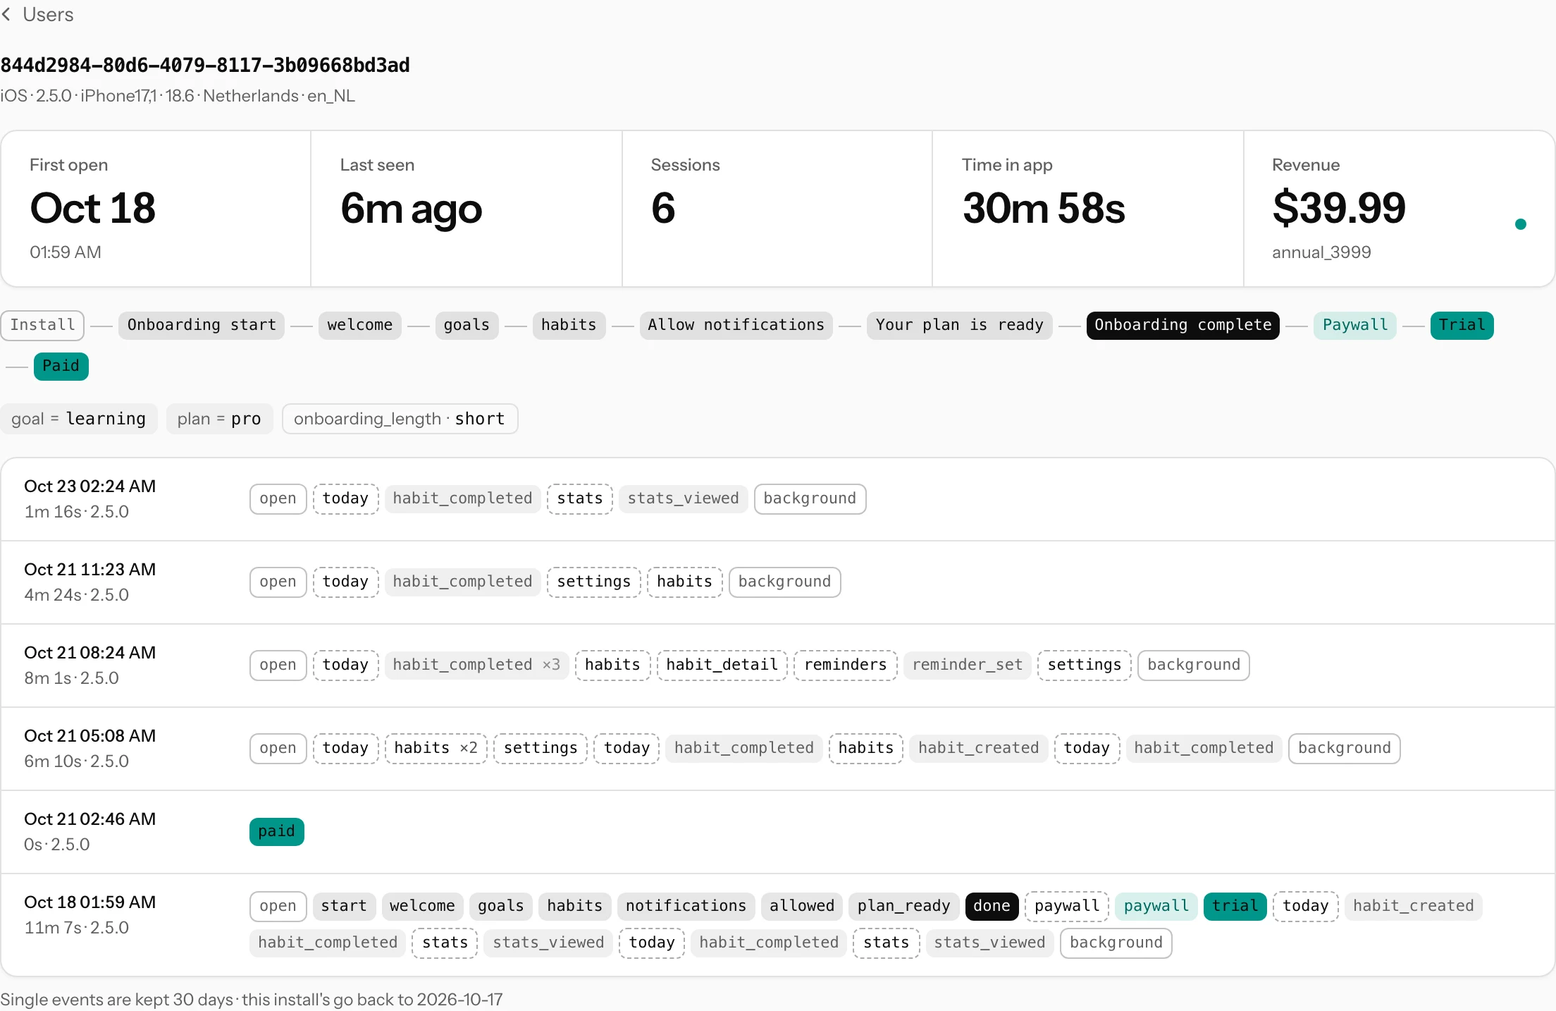
Task: Click settings in the Oct 21 11:23 session
Action: pos(593,582)
